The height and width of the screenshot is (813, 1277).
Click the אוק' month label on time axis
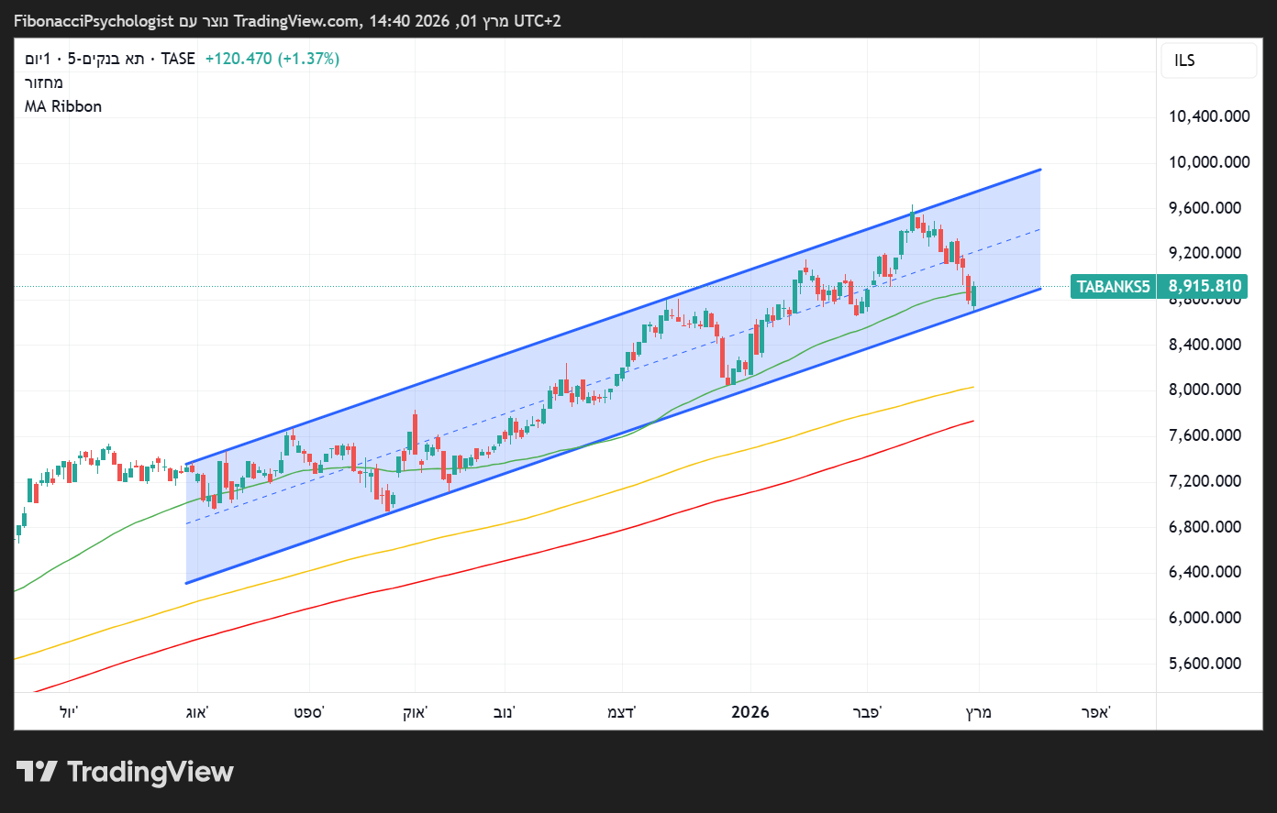coord(416,712)
